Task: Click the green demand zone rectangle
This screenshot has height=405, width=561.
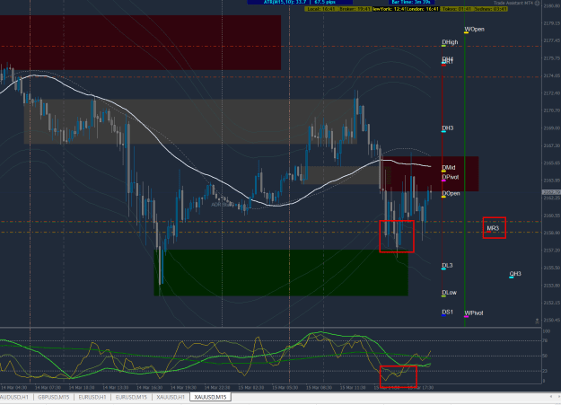Action: [x=281, y=273]
